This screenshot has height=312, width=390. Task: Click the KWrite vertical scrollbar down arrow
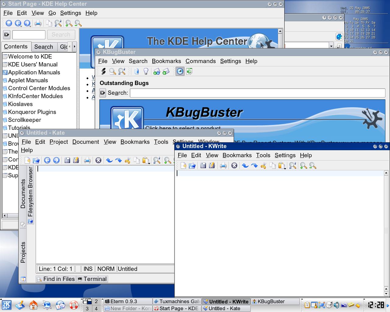tap(386, 294)
